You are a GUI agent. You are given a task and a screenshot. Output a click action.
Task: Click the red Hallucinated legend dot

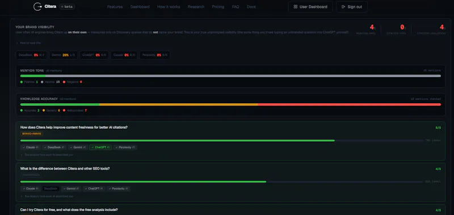click(x=64, y=111)
